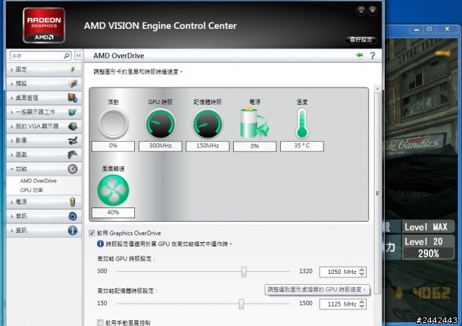Decrease the 1050 MHz GPU clock stepper
The image size is (462, 326).
click(x=362, y=274)
